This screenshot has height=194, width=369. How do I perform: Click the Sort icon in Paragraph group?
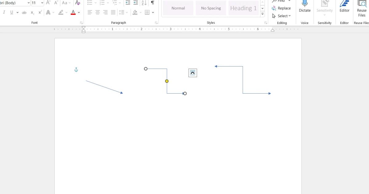point(144,3)
